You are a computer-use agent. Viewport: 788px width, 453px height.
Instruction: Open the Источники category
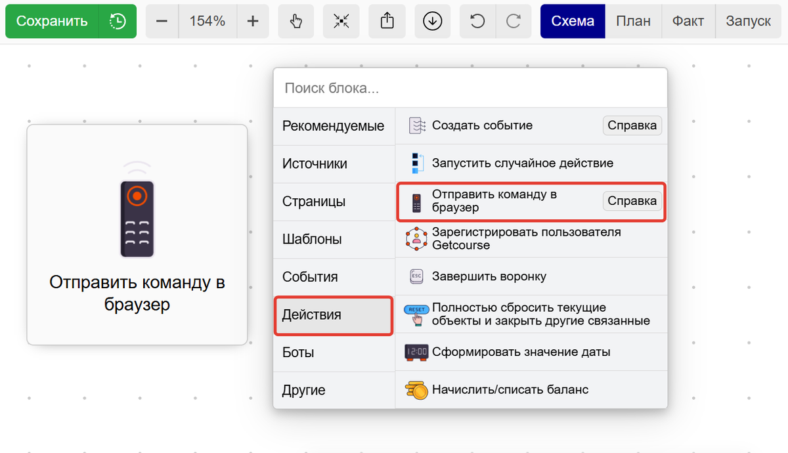point(334,163)
